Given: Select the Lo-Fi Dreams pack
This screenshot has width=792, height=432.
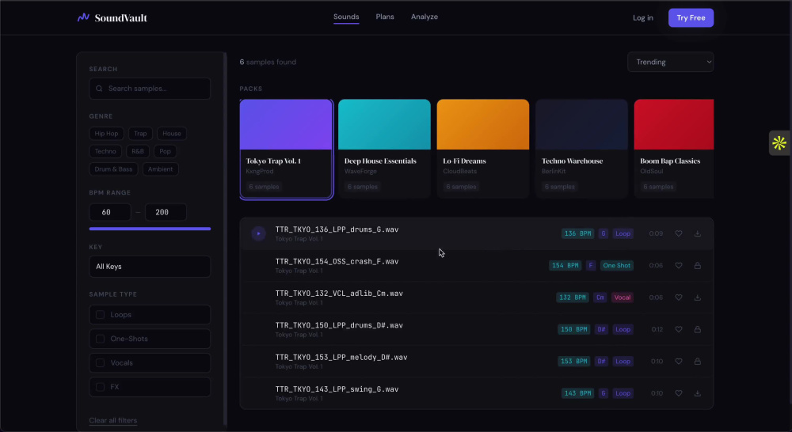Looking at the screenshot, I should tap(483, 149).
